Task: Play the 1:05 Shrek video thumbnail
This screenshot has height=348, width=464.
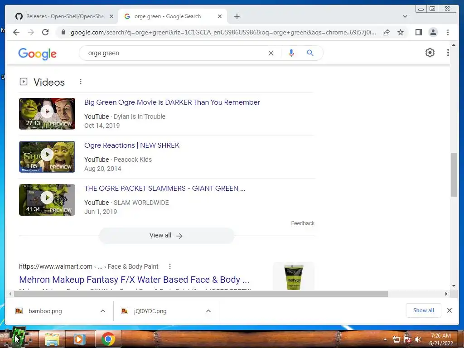Action: click(x=47, y=157)
